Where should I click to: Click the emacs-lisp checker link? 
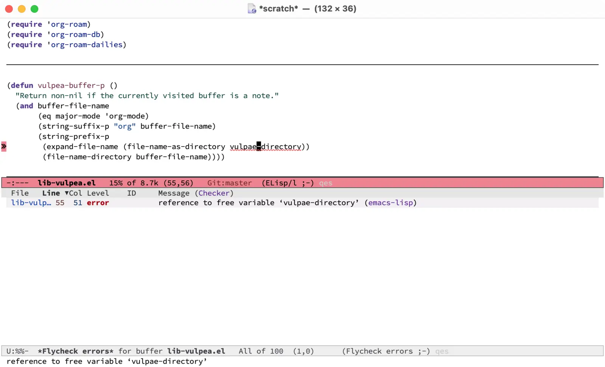tap(391, 203)
